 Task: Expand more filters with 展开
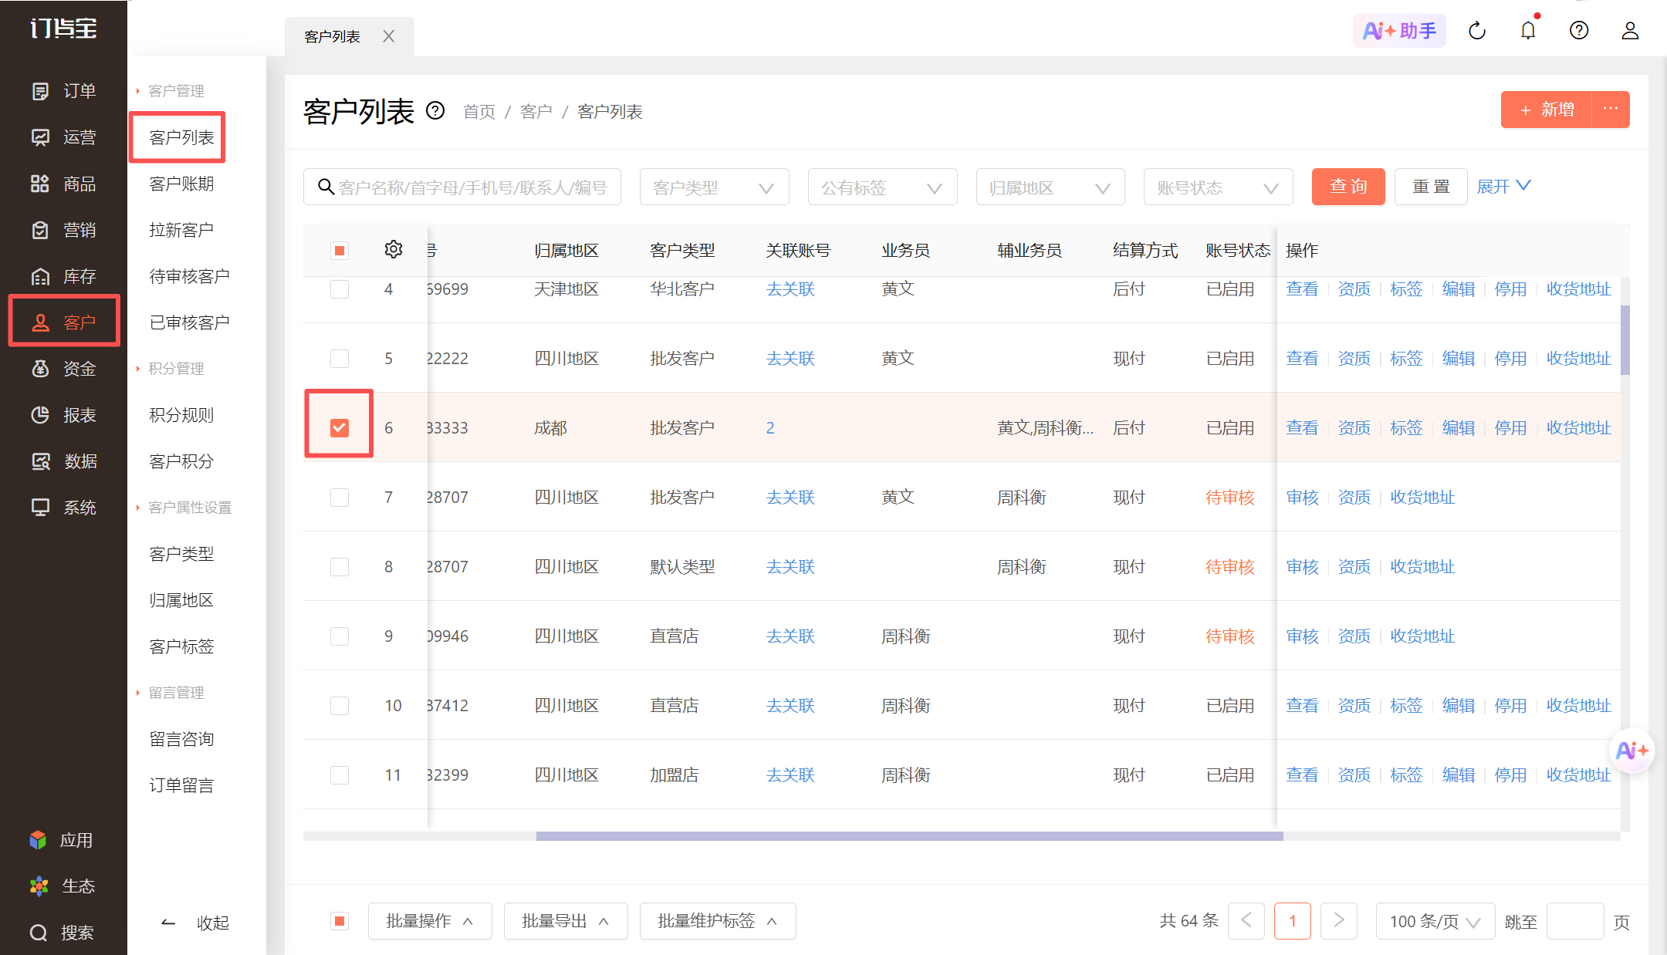click(x=1503, y=187)
